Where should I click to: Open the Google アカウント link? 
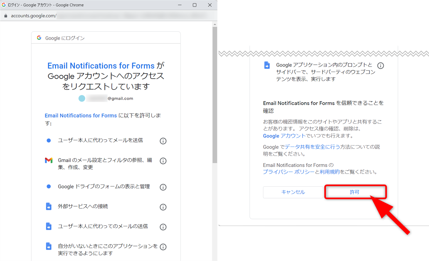point(284,136)
